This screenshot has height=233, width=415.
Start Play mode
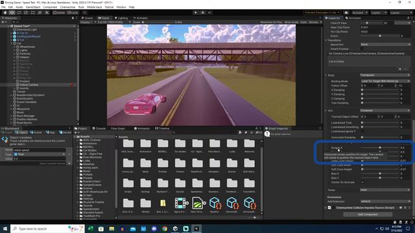196,12
